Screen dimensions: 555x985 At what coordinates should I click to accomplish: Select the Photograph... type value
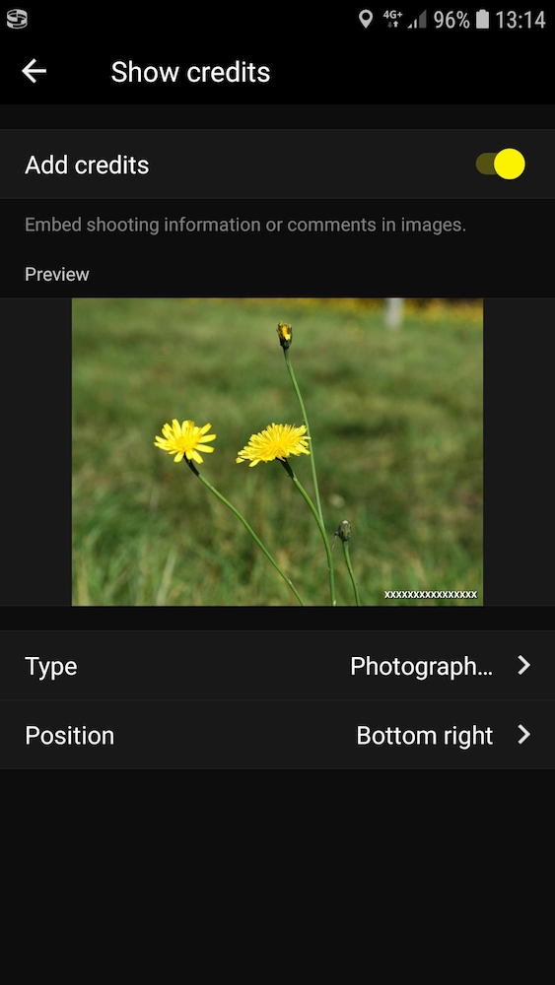click(x=421, y=667)
